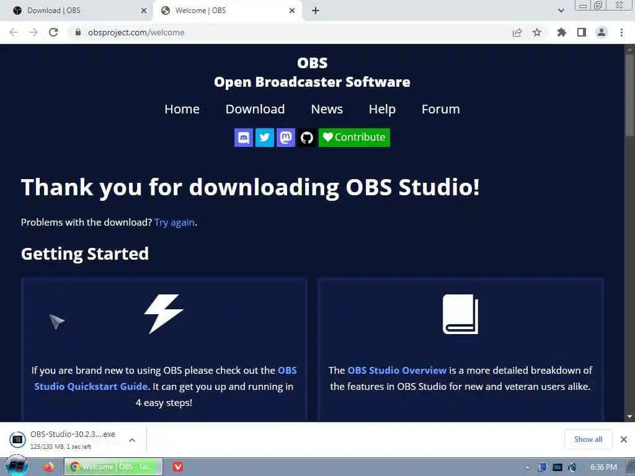
Task: Open Chrome three-dot menu
Action: click(621, 32)
